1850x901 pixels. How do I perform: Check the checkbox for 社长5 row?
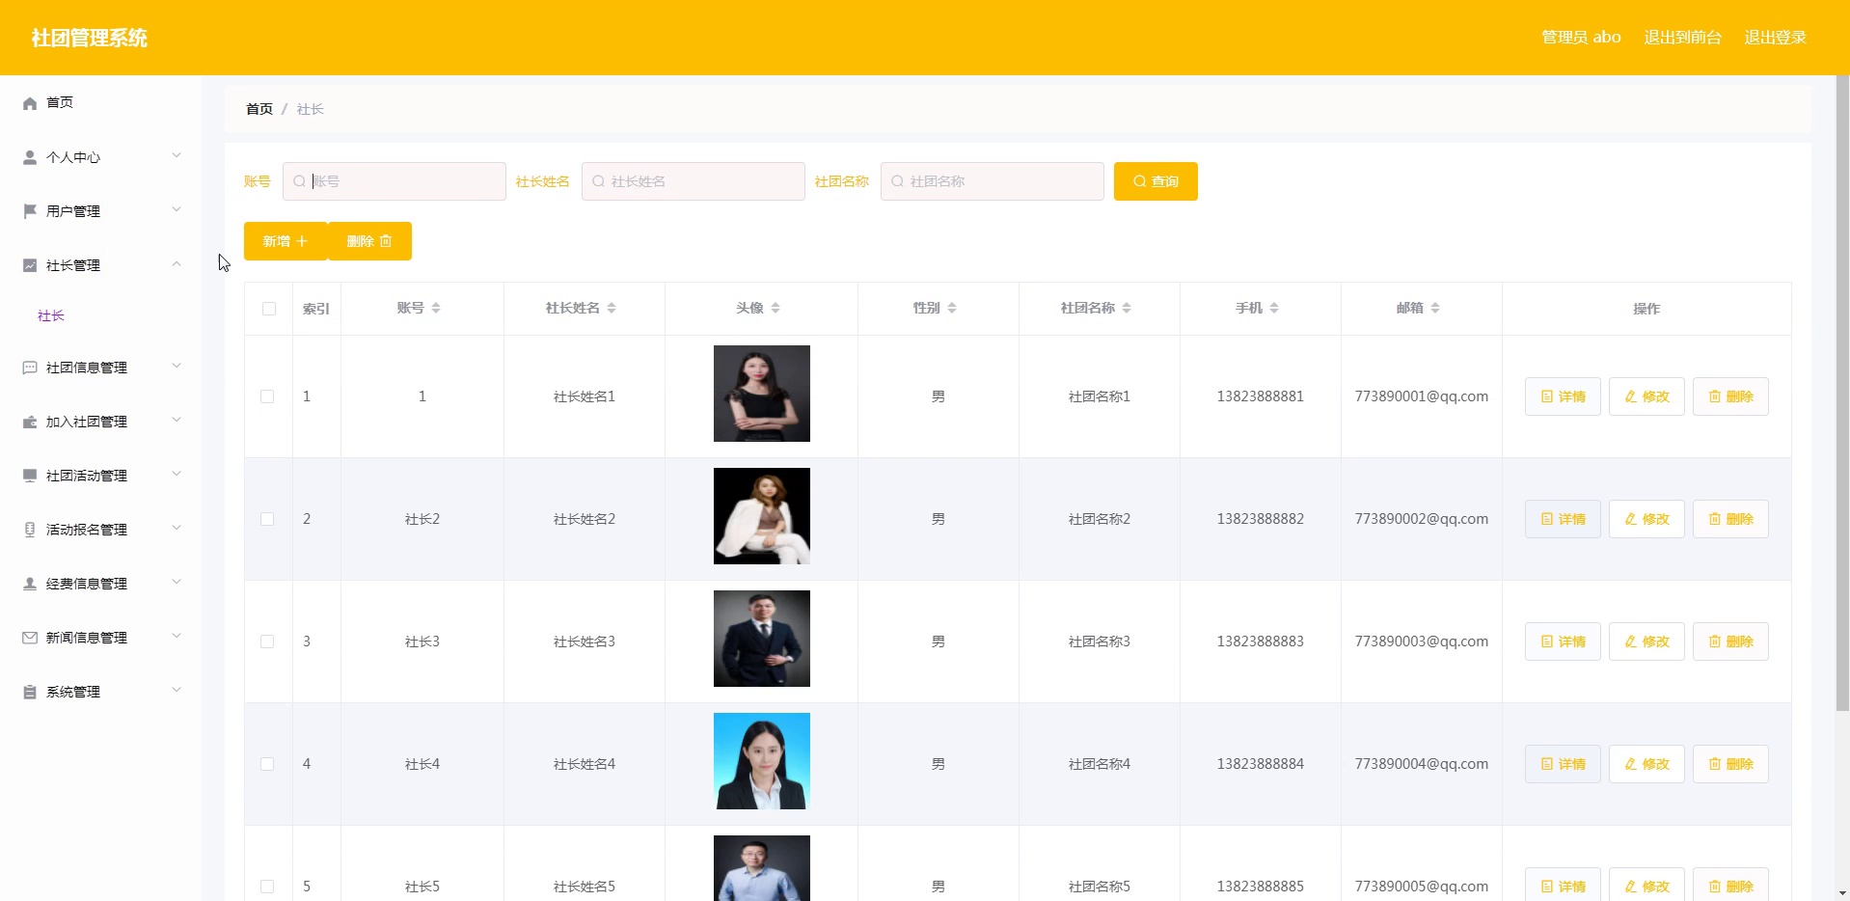(x=267, y=887)
